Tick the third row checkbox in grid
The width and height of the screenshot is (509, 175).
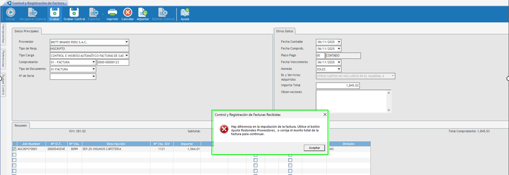coord(14,160)
